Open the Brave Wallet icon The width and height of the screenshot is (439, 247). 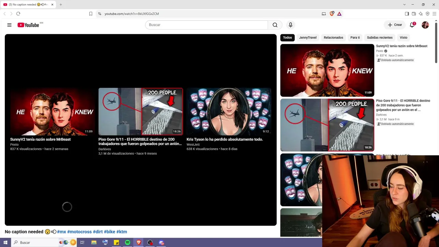[x=414, y=14]
